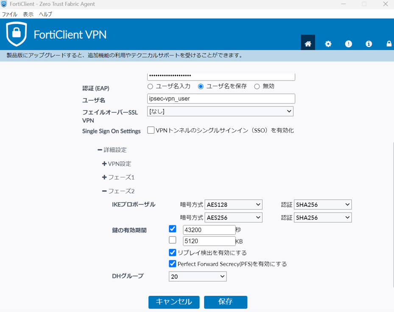Viewport: 394px width, 312px height.
Task: Click the IKEプロポーザル label
Action: (134, 205)
